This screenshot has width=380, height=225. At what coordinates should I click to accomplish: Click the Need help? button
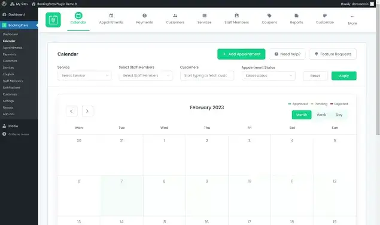click(x=287, y=54)
